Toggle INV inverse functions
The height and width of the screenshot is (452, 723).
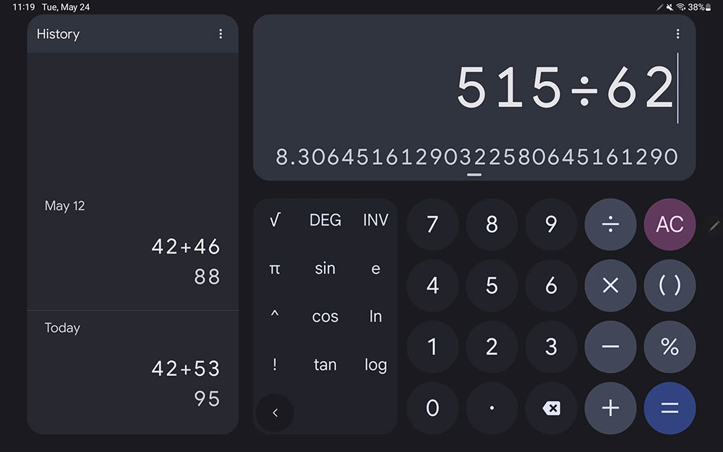(x=376, y=220)
